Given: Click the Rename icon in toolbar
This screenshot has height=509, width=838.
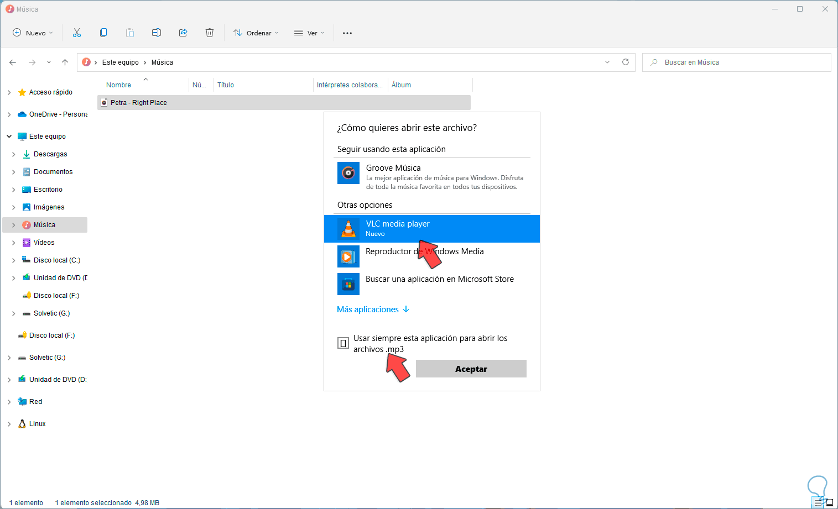Looking at the screenshot, I should coord(157,33).
